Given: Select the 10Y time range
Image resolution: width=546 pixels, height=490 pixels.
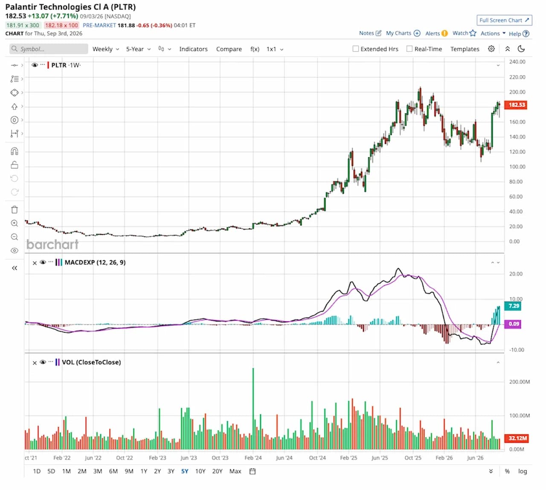Looking at the screenshot, I should tap(200, 471).
